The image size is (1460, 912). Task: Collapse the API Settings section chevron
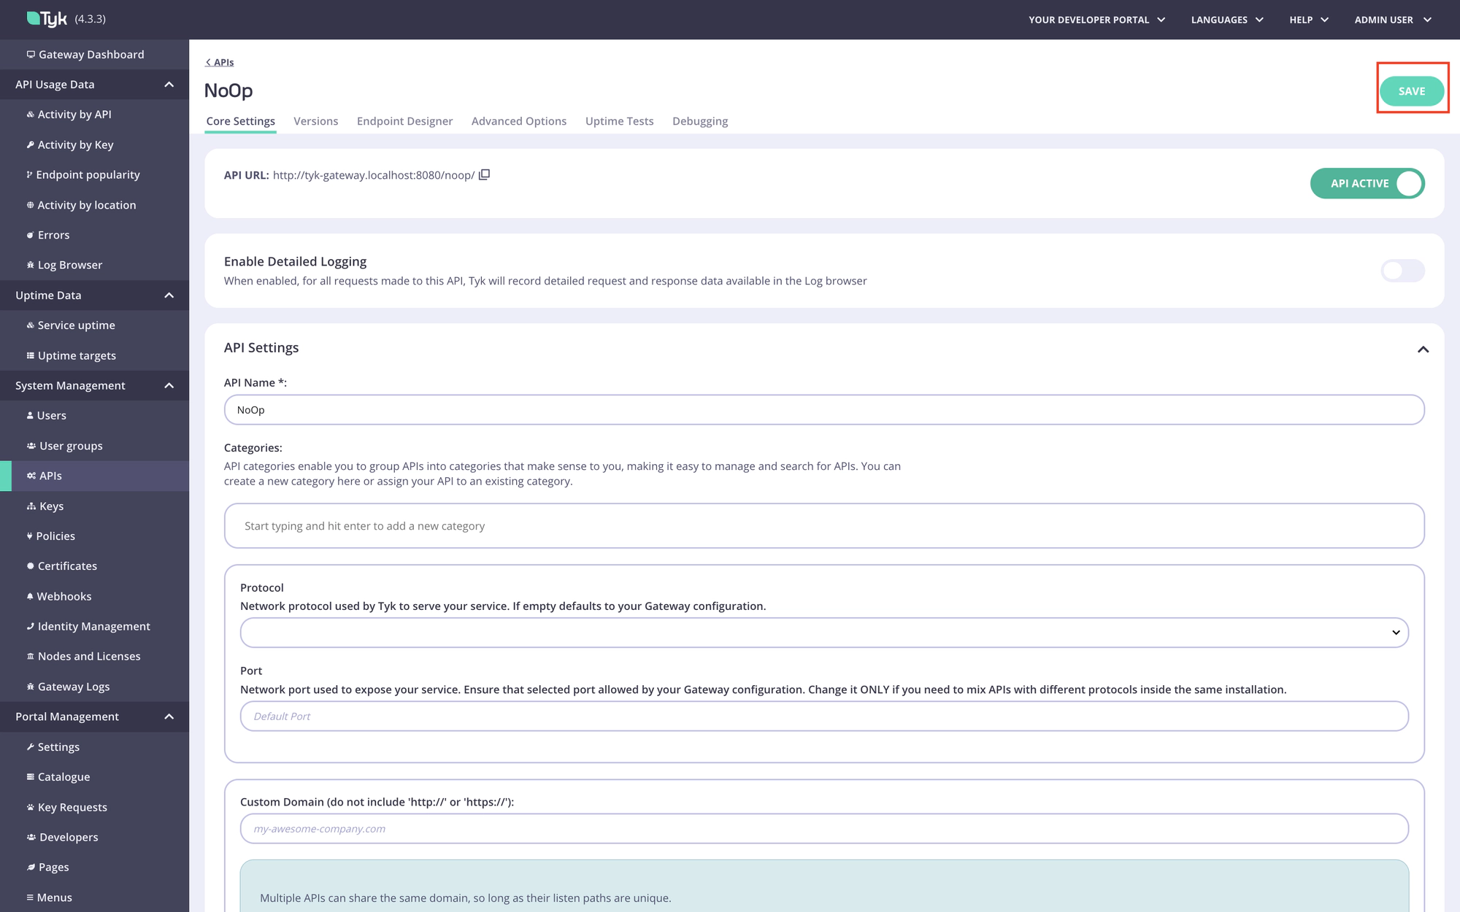[1423, 349]
